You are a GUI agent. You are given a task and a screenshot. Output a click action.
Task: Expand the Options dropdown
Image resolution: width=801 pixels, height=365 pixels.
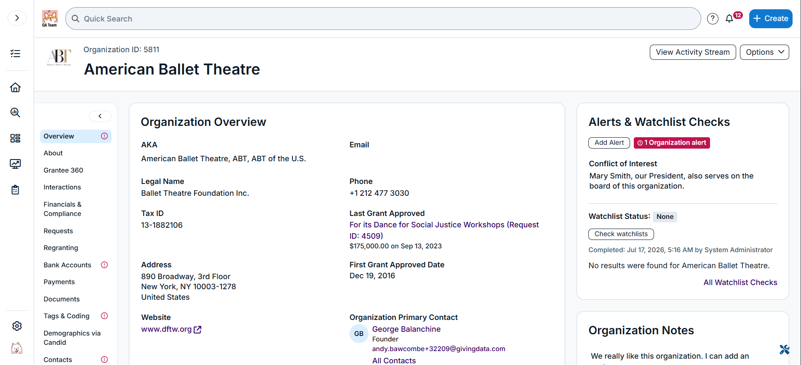(x=764, y=52)
